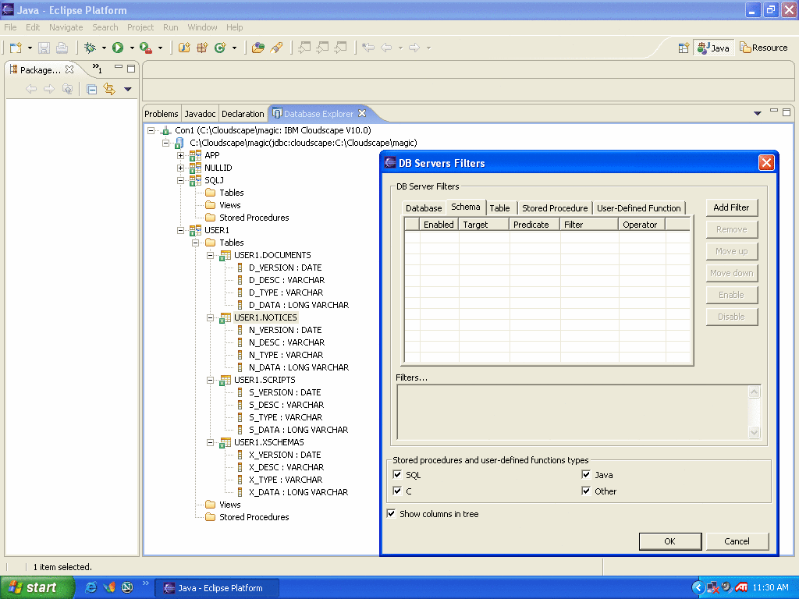
Task: Click the New Java Class icon
Action: click(x=220, y=48)
